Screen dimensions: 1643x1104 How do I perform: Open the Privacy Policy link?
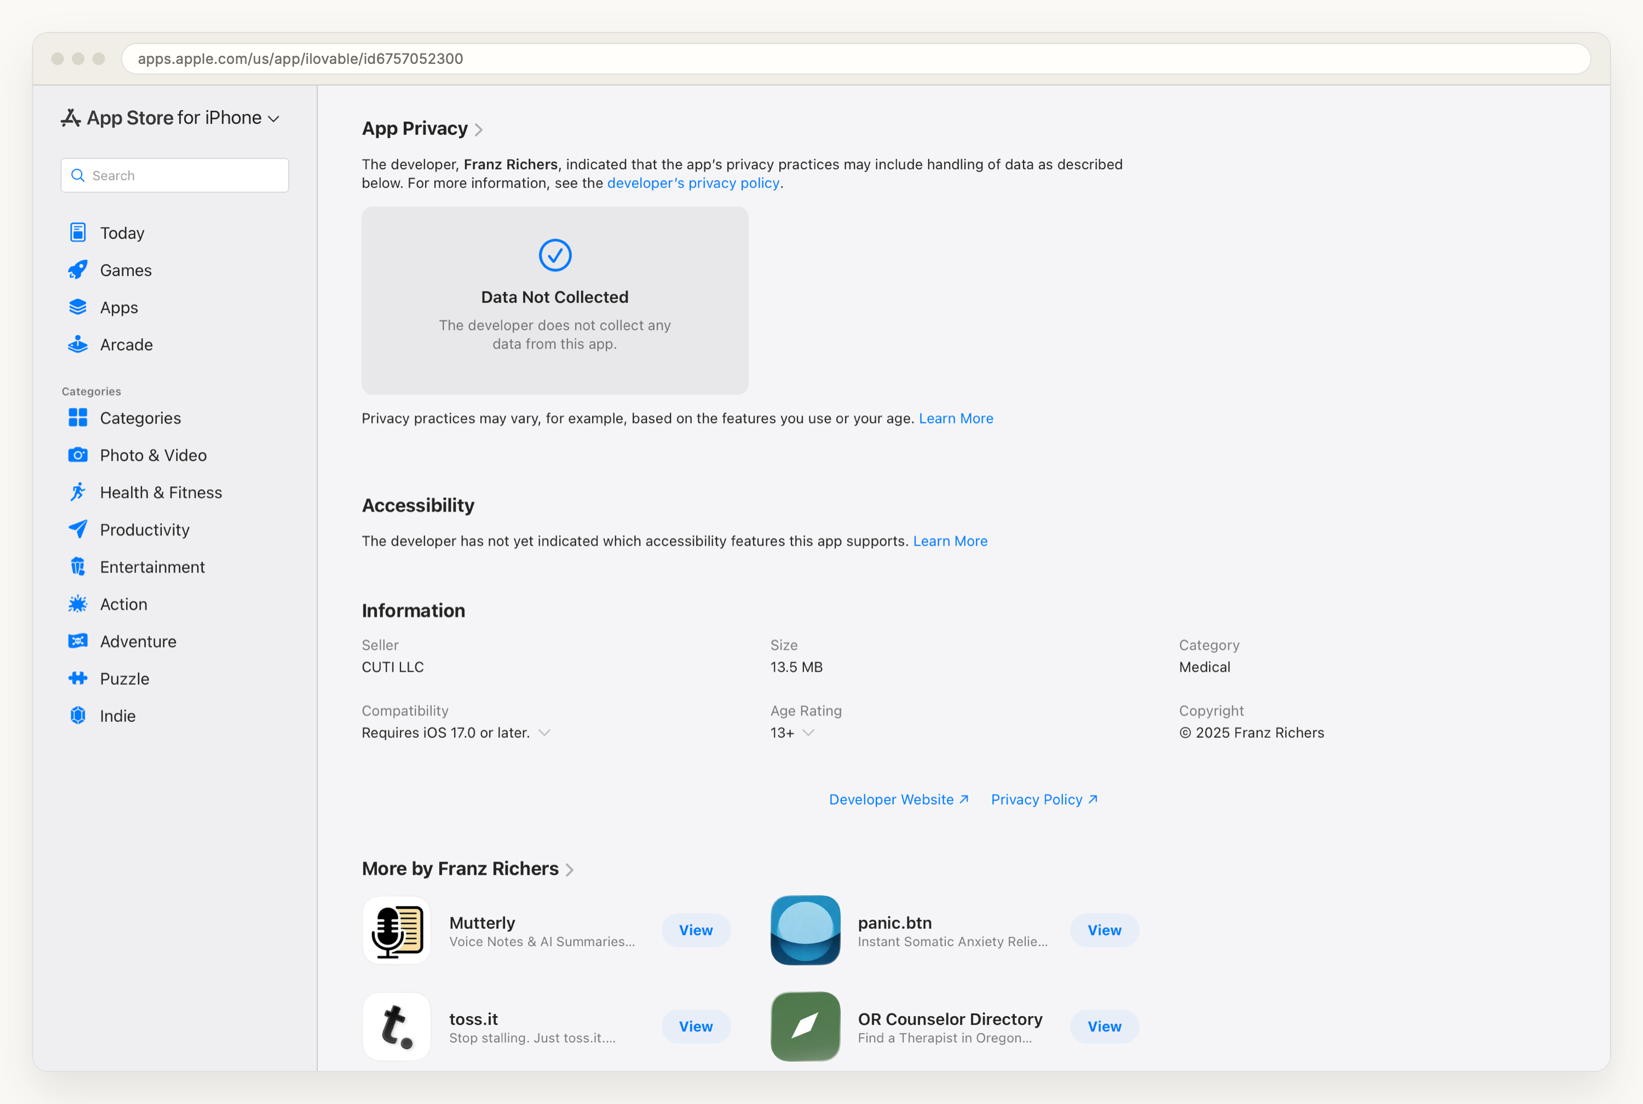(1043, 799)
